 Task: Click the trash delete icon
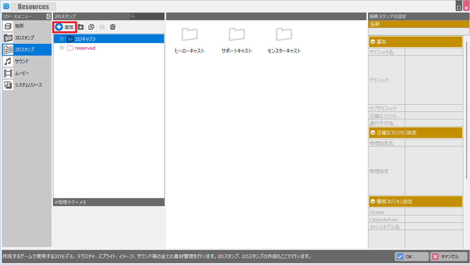click(x=113, y=27)
